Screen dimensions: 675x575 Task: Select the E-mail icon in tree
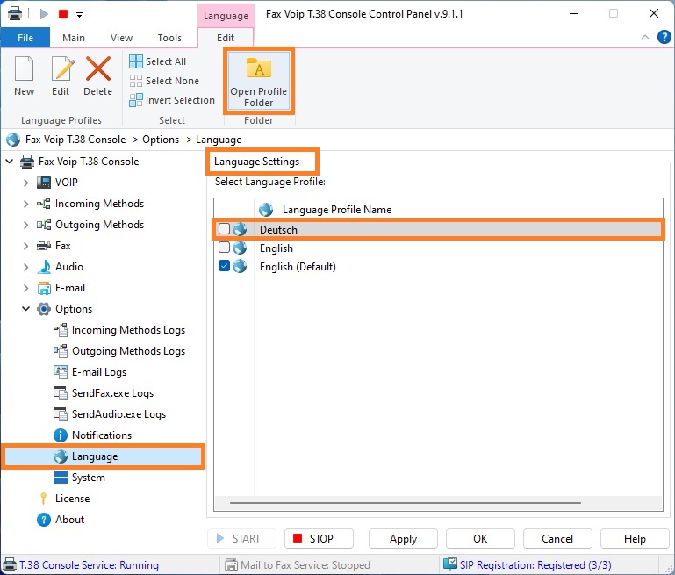[x=44, y=288]
